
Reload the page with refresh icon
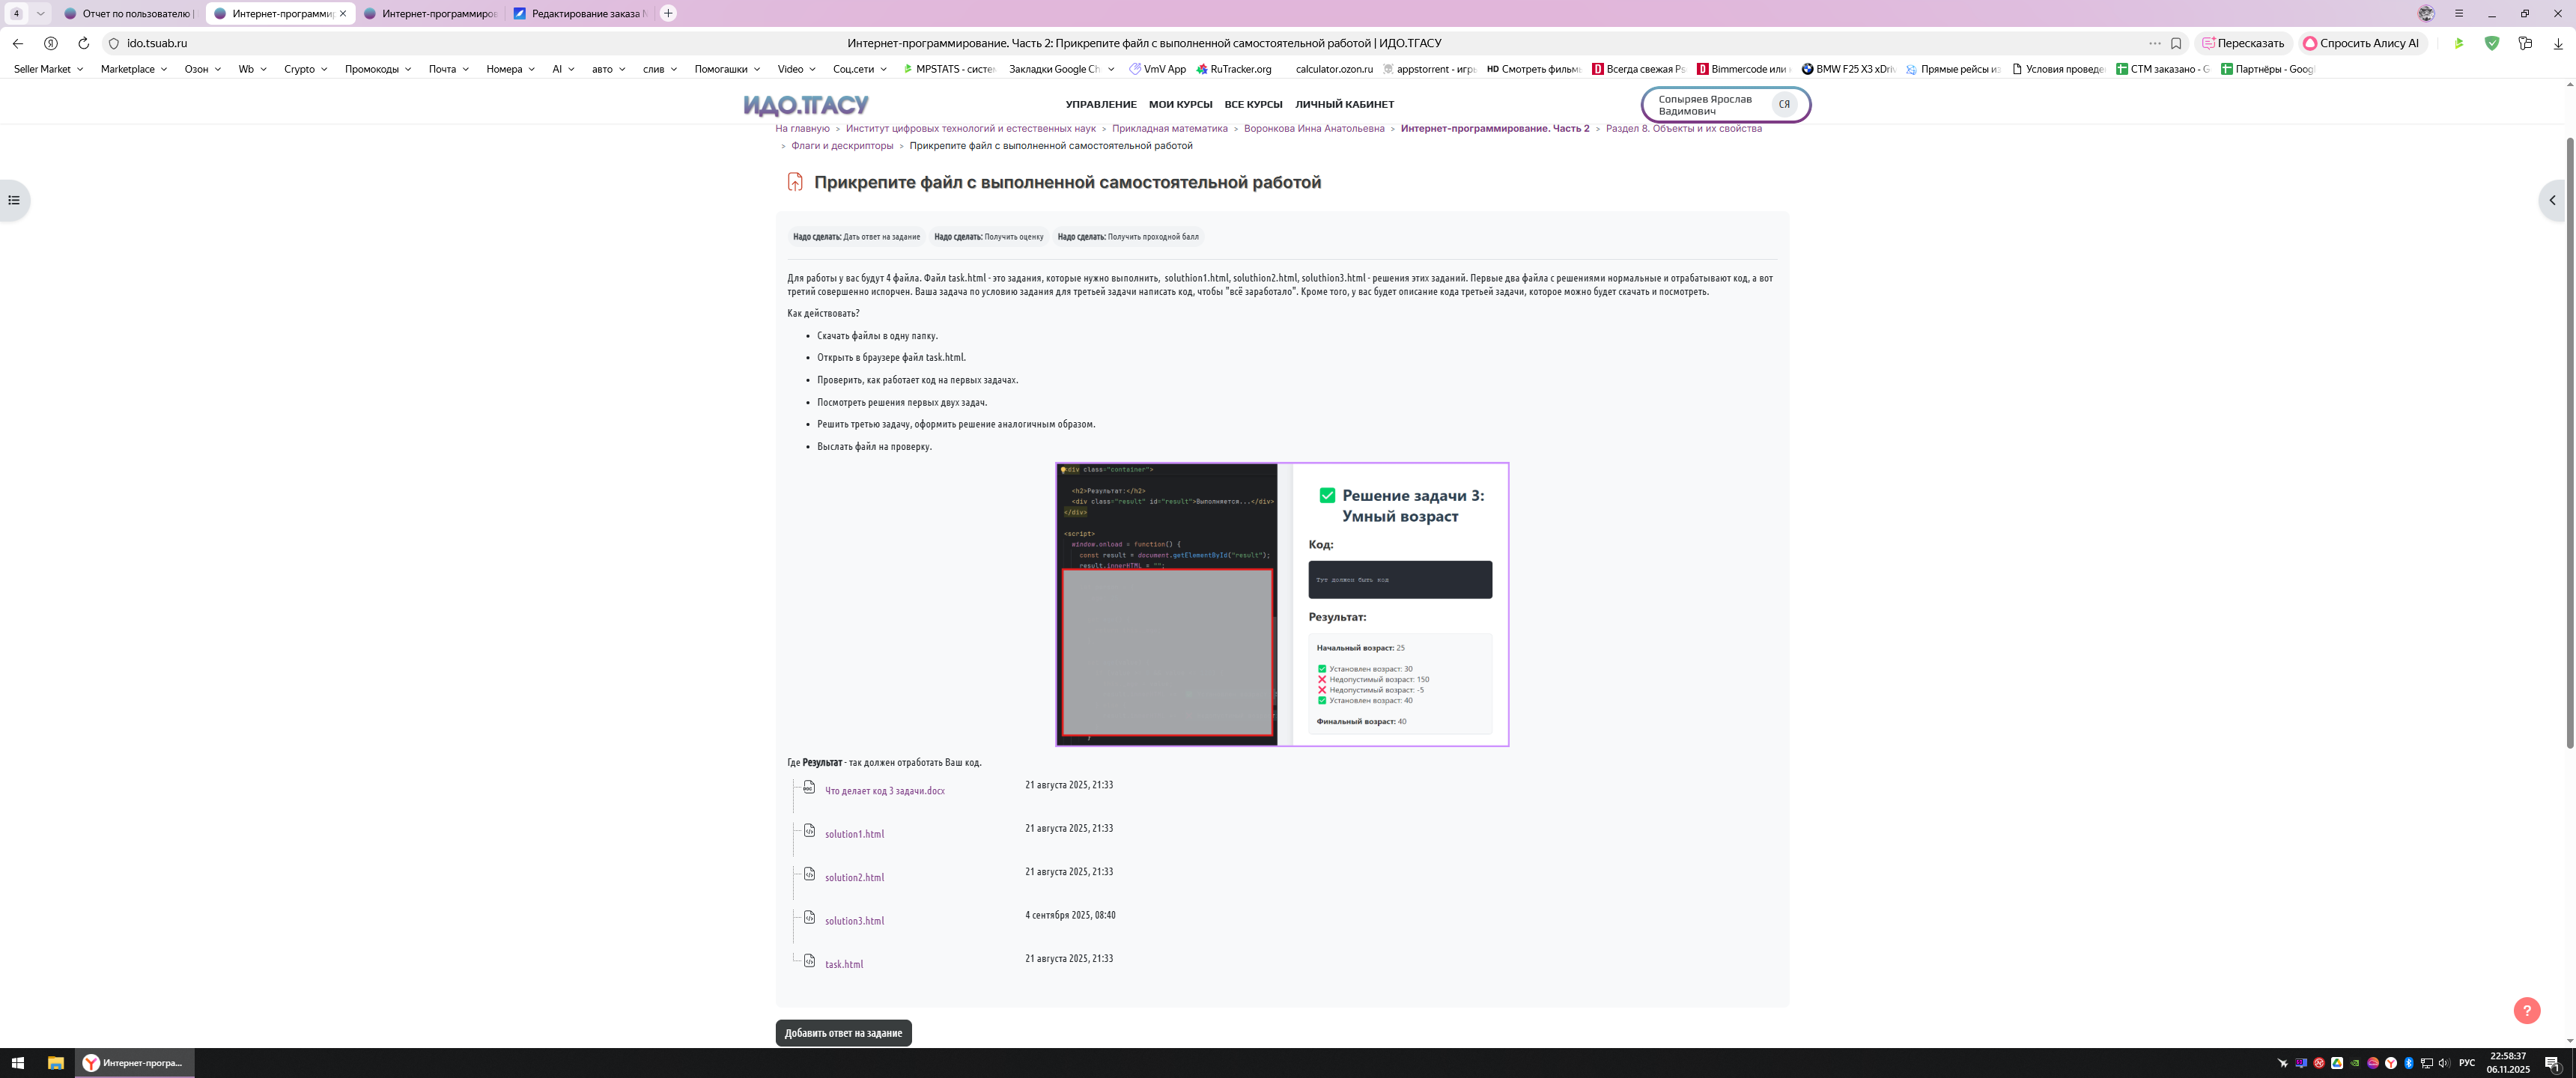tap(84, 43)
